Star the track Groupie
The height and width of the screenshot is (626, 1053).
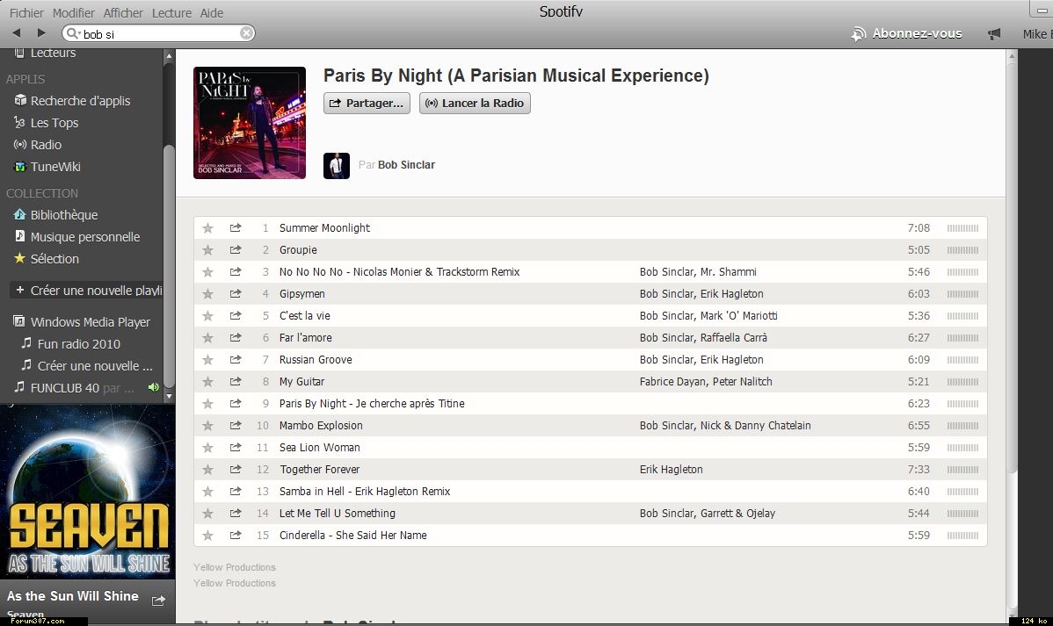208,249
